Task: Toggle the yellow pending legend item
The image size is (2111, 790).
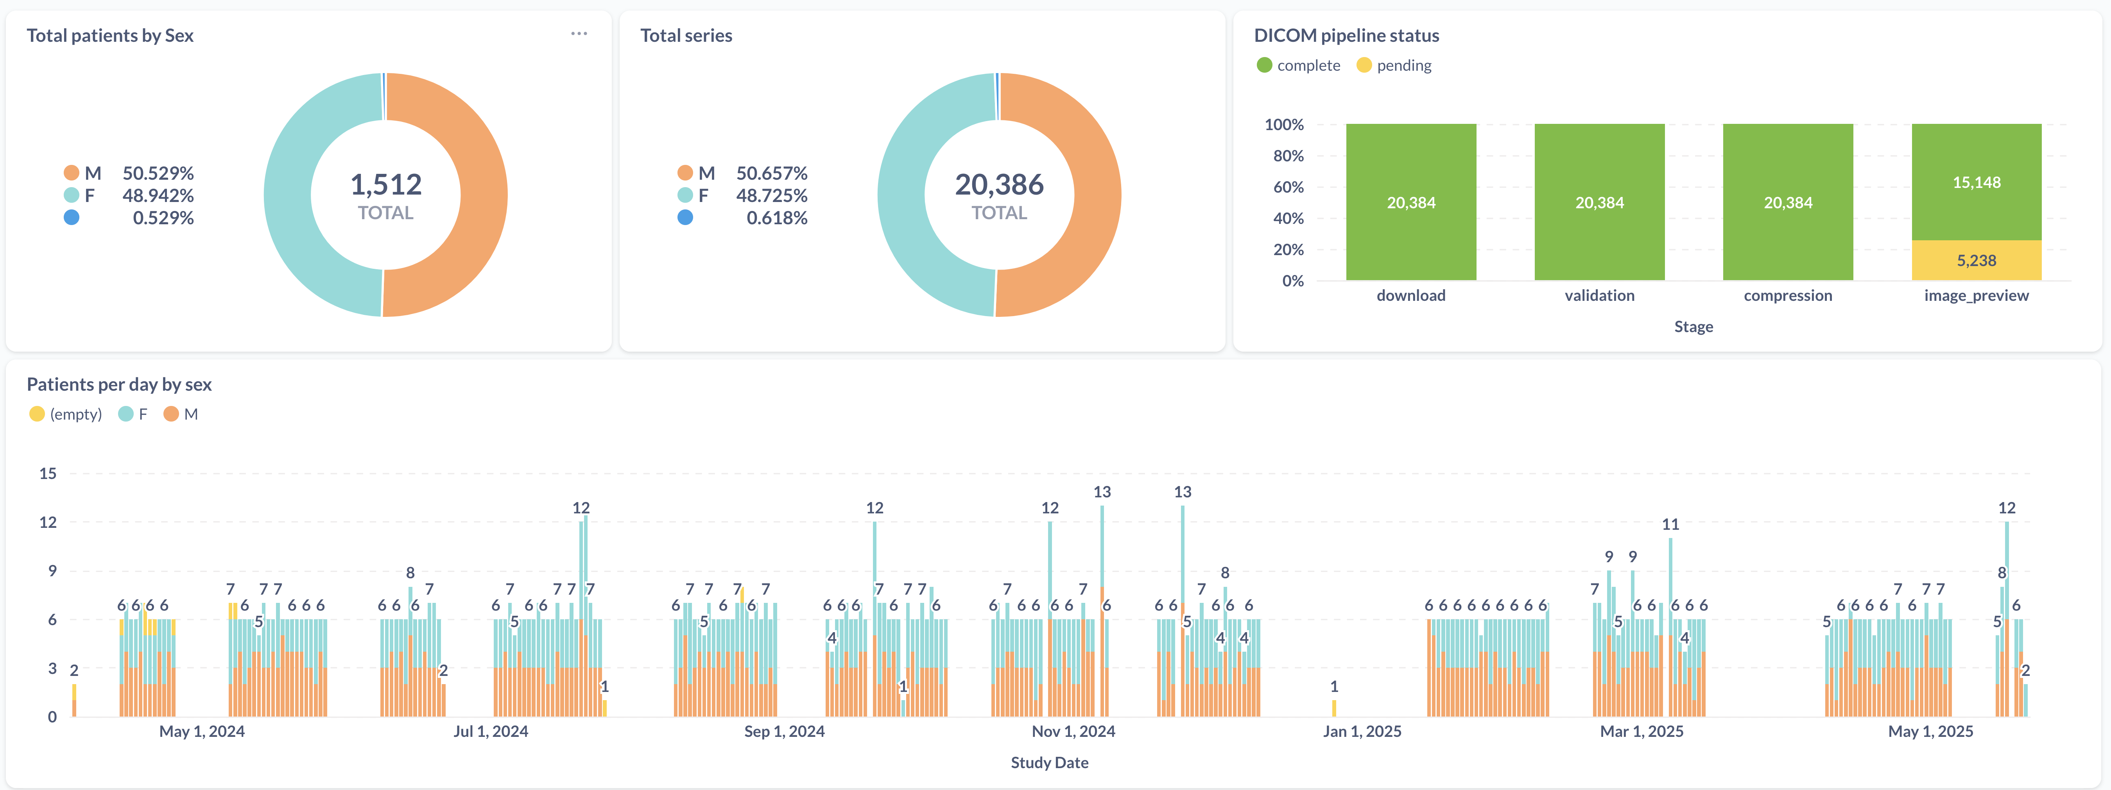Action: tap(1364, 66)
